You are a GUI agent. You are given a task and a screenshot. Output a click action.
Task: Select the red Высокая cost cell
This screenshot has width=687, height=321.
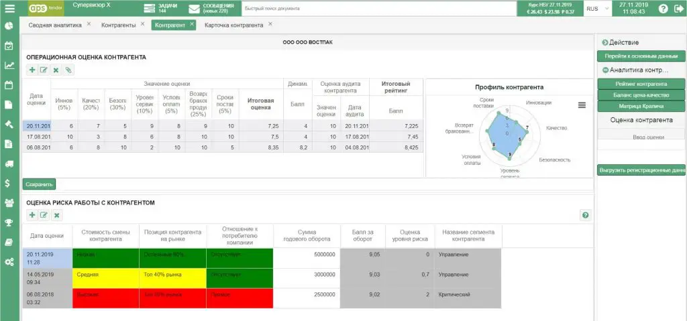click(105, 298)
